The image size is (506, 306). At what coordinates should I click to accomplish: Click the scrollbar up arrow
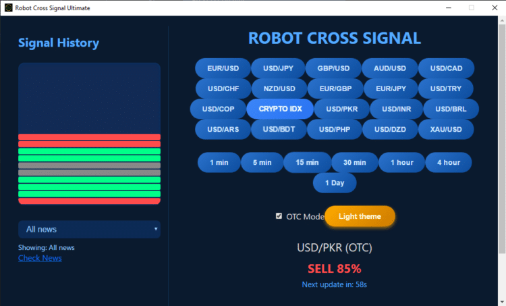502,20
